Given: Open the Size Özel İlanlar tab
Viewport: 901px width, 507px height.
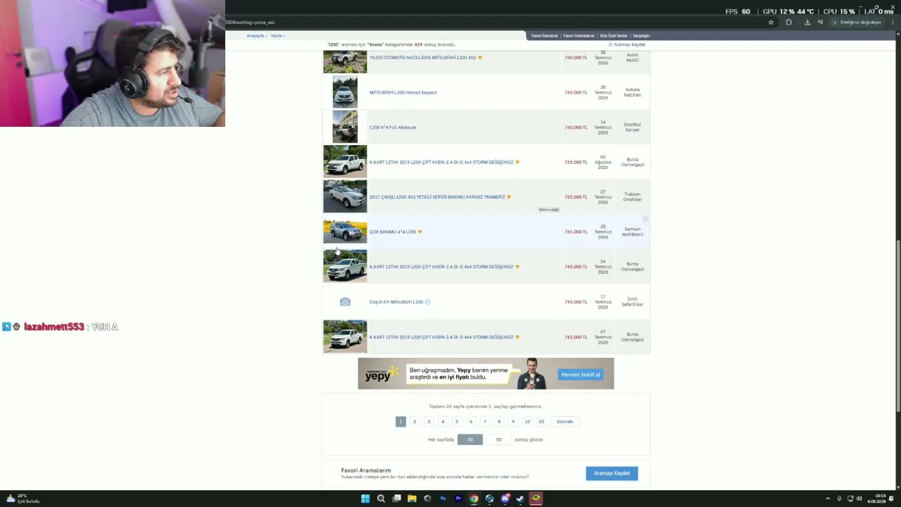Looking at the screenshot, I should pos(613,36).
